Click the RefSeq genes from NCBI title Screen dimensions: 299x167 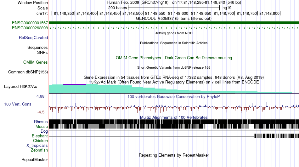tap(174, 33)
